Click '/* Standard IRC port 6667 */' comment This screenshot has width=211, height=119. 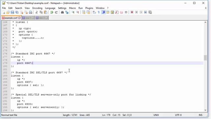click(x=33, y=54)
